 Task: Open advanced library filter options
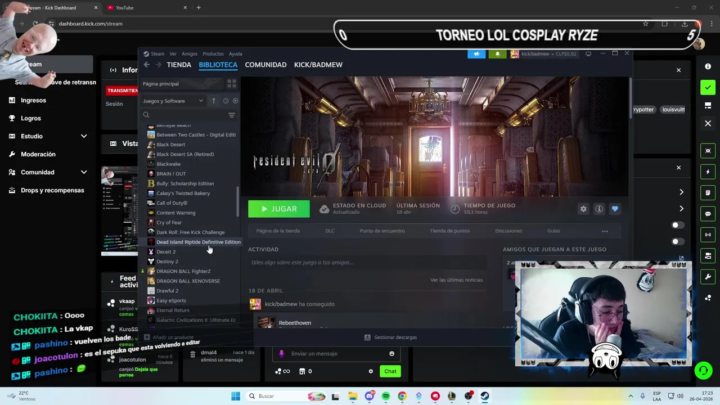pyautogui.click(x=232, y=115)
